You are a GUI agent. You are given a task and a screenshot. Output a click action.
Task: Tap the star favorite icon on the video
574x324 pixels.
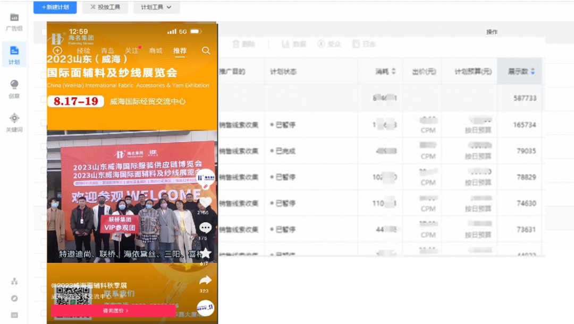click(205, 253)
